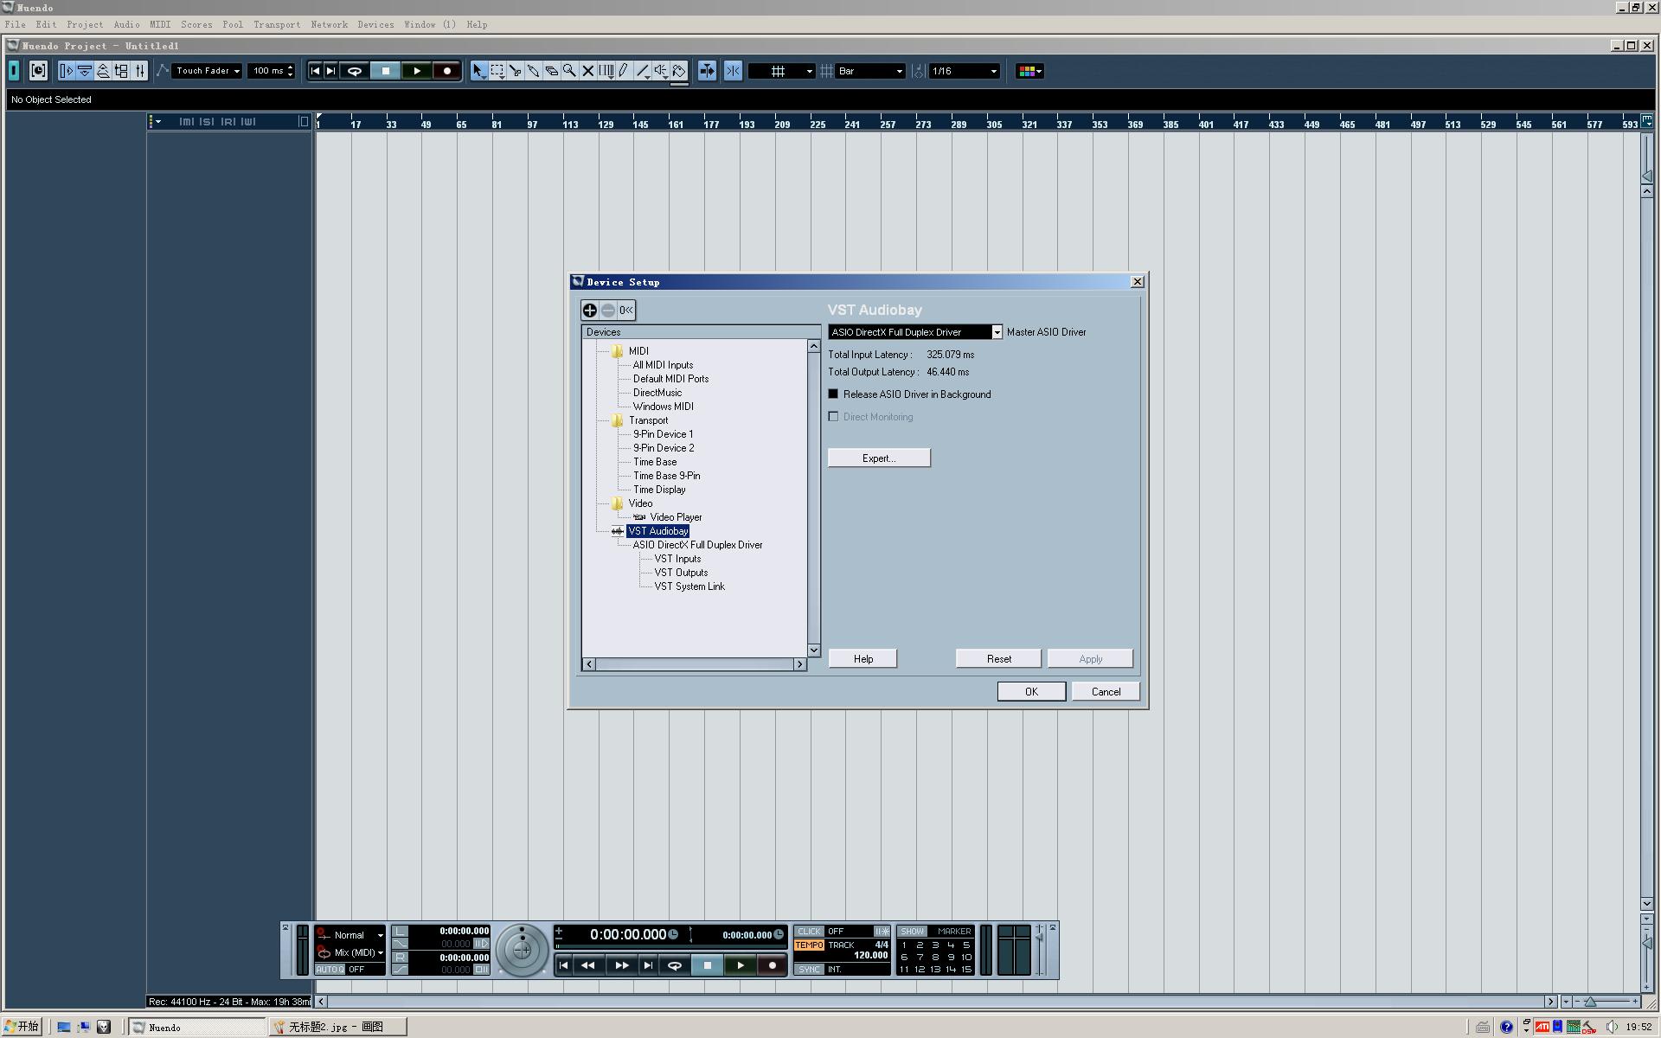
Task: Open Master ASIO Driver dropdown
Action: pos(997,332)
